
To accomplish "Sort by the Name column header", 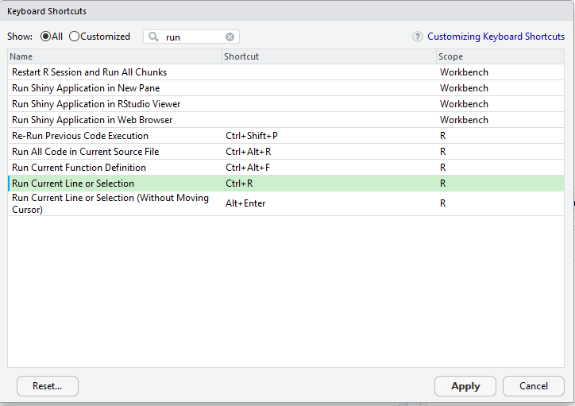I will 114,56.
